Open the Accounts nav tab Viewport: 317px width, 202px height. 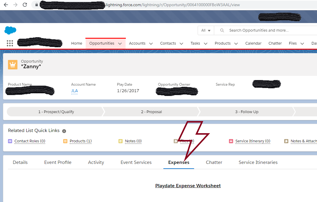coord(137,43)
